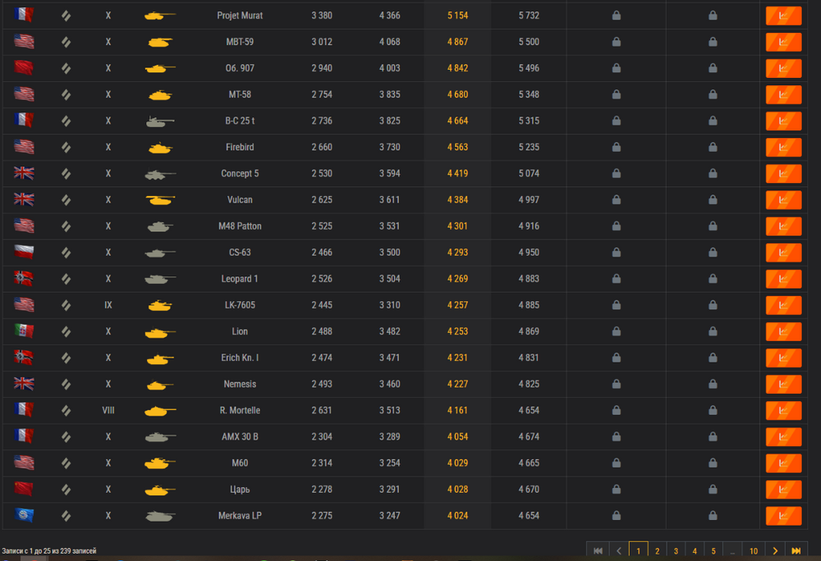Jump to the first page of records
Screen dimensions: 821x561
pos(598,551)
